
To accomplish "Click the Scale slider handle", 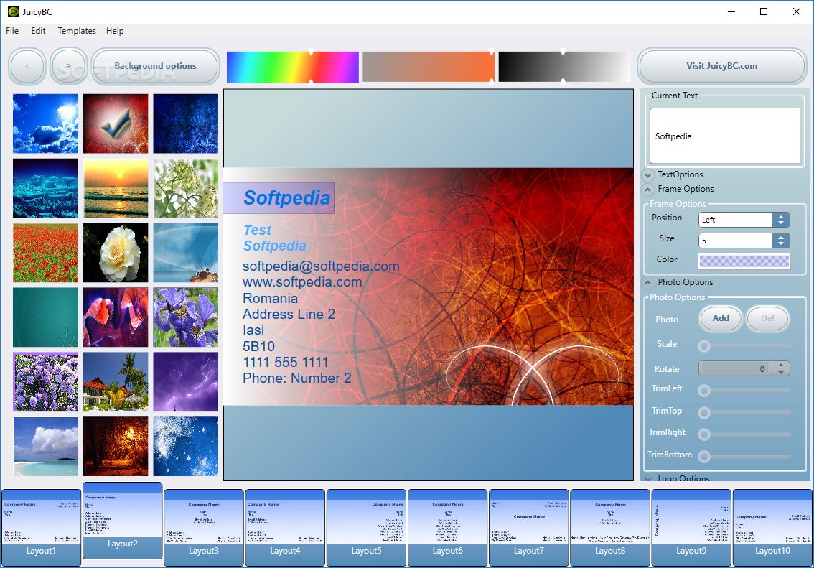I will click(704, 346).
